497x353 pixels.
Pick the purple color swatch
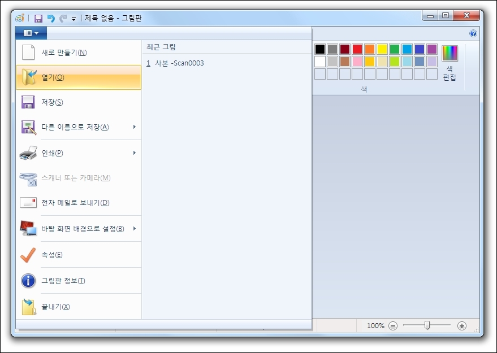coord(432,49)
